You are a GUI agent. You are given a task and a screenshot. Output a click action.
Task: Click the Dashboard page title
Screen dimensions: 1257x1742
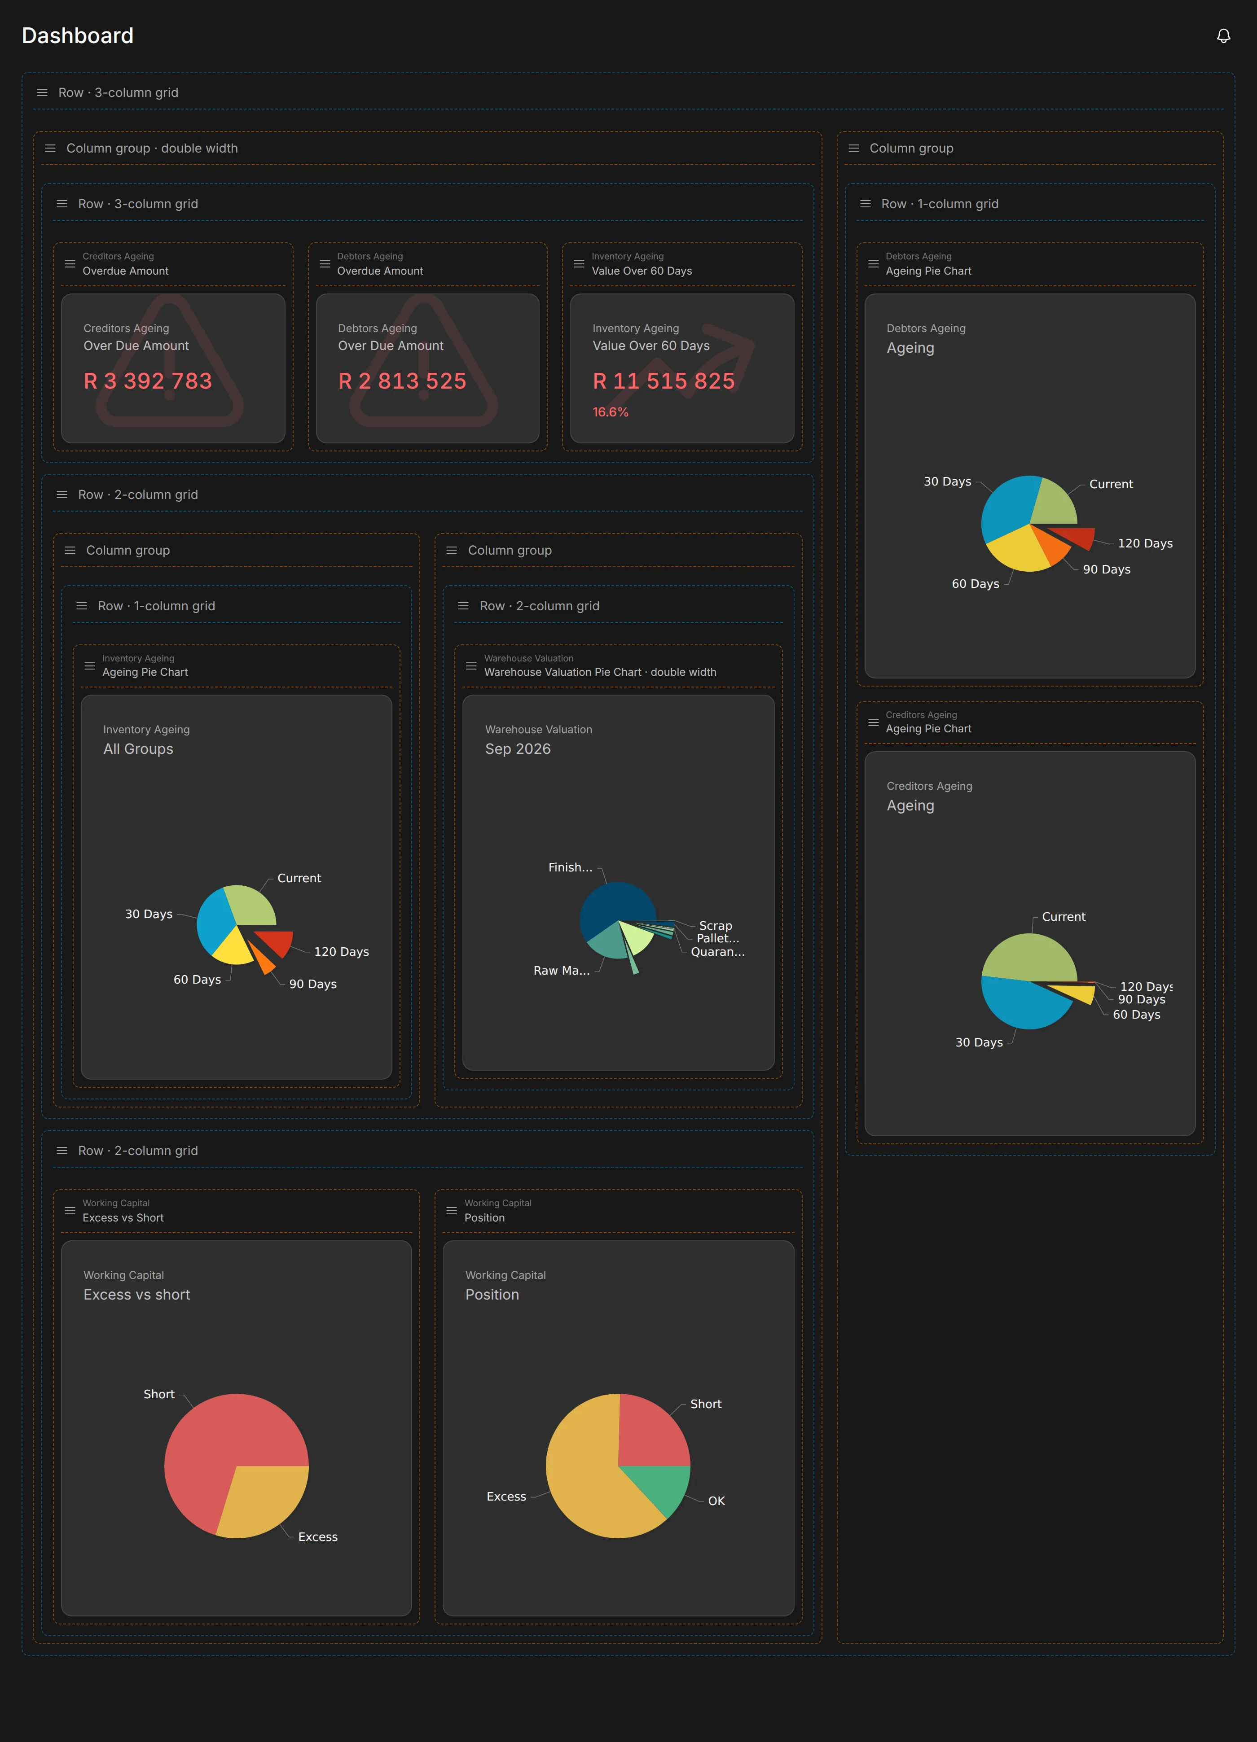click(x=78, y=35)
